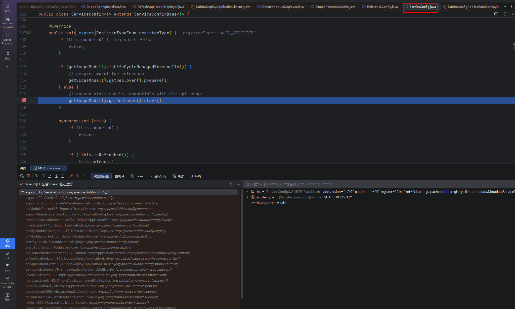Click the Step Over icon
Image resolution: width=515 pixels, height=309 pixels.
point(50,176)
